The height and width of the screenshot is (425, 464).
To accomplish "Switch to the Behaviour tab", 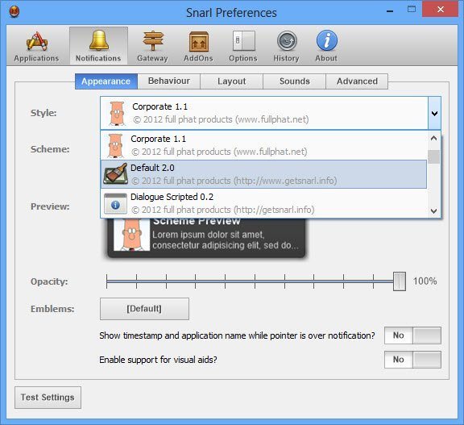I will pyautogui.click(x=169, y=81).
